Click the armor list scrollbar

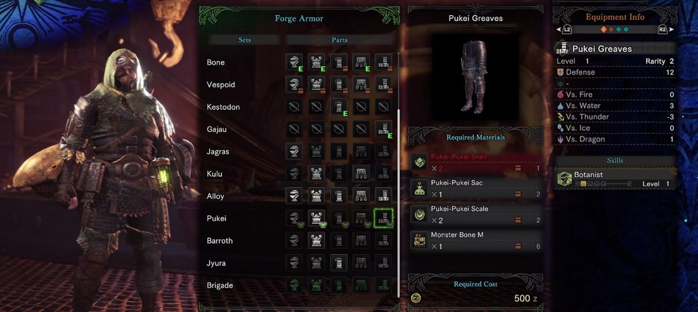click(398, 174)
